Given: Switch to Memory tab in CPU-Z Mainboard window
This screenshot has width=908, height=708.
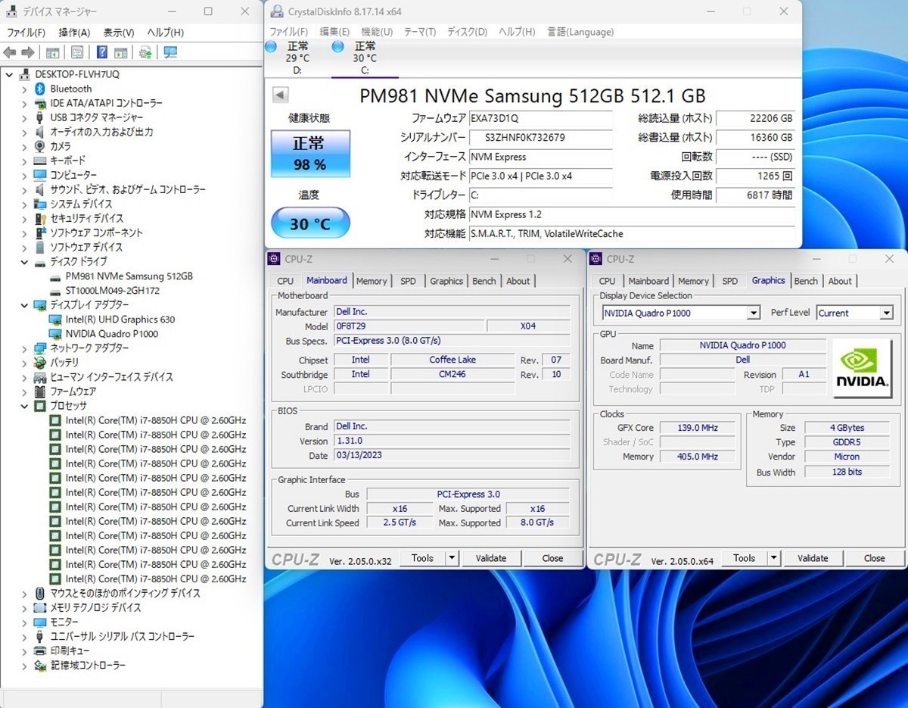Looking at the screenshot, I should (x=372, y=281).
